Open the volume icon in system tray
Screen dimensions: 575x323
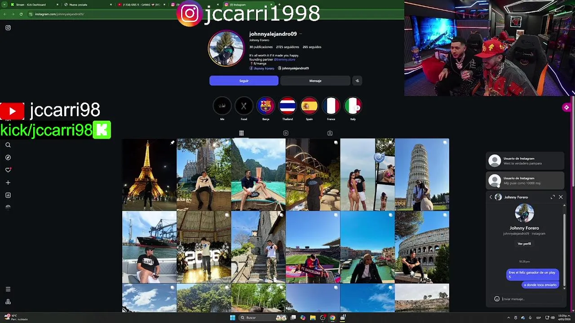point(553,318)
